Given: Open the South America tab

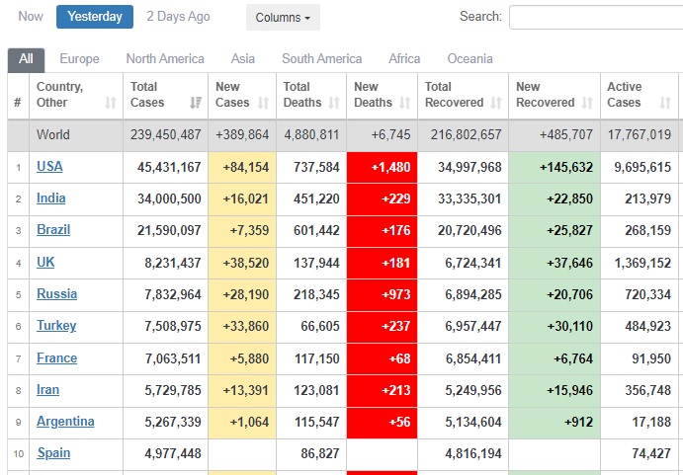Looking at the screenshot, I should pos(321,59).
